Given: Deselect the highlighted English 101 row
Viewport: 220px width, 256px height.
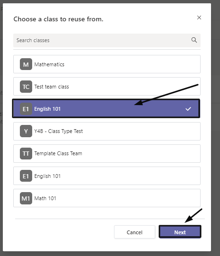Looking at the screenshot, I should pyautogui.click(x=106, y=108).
